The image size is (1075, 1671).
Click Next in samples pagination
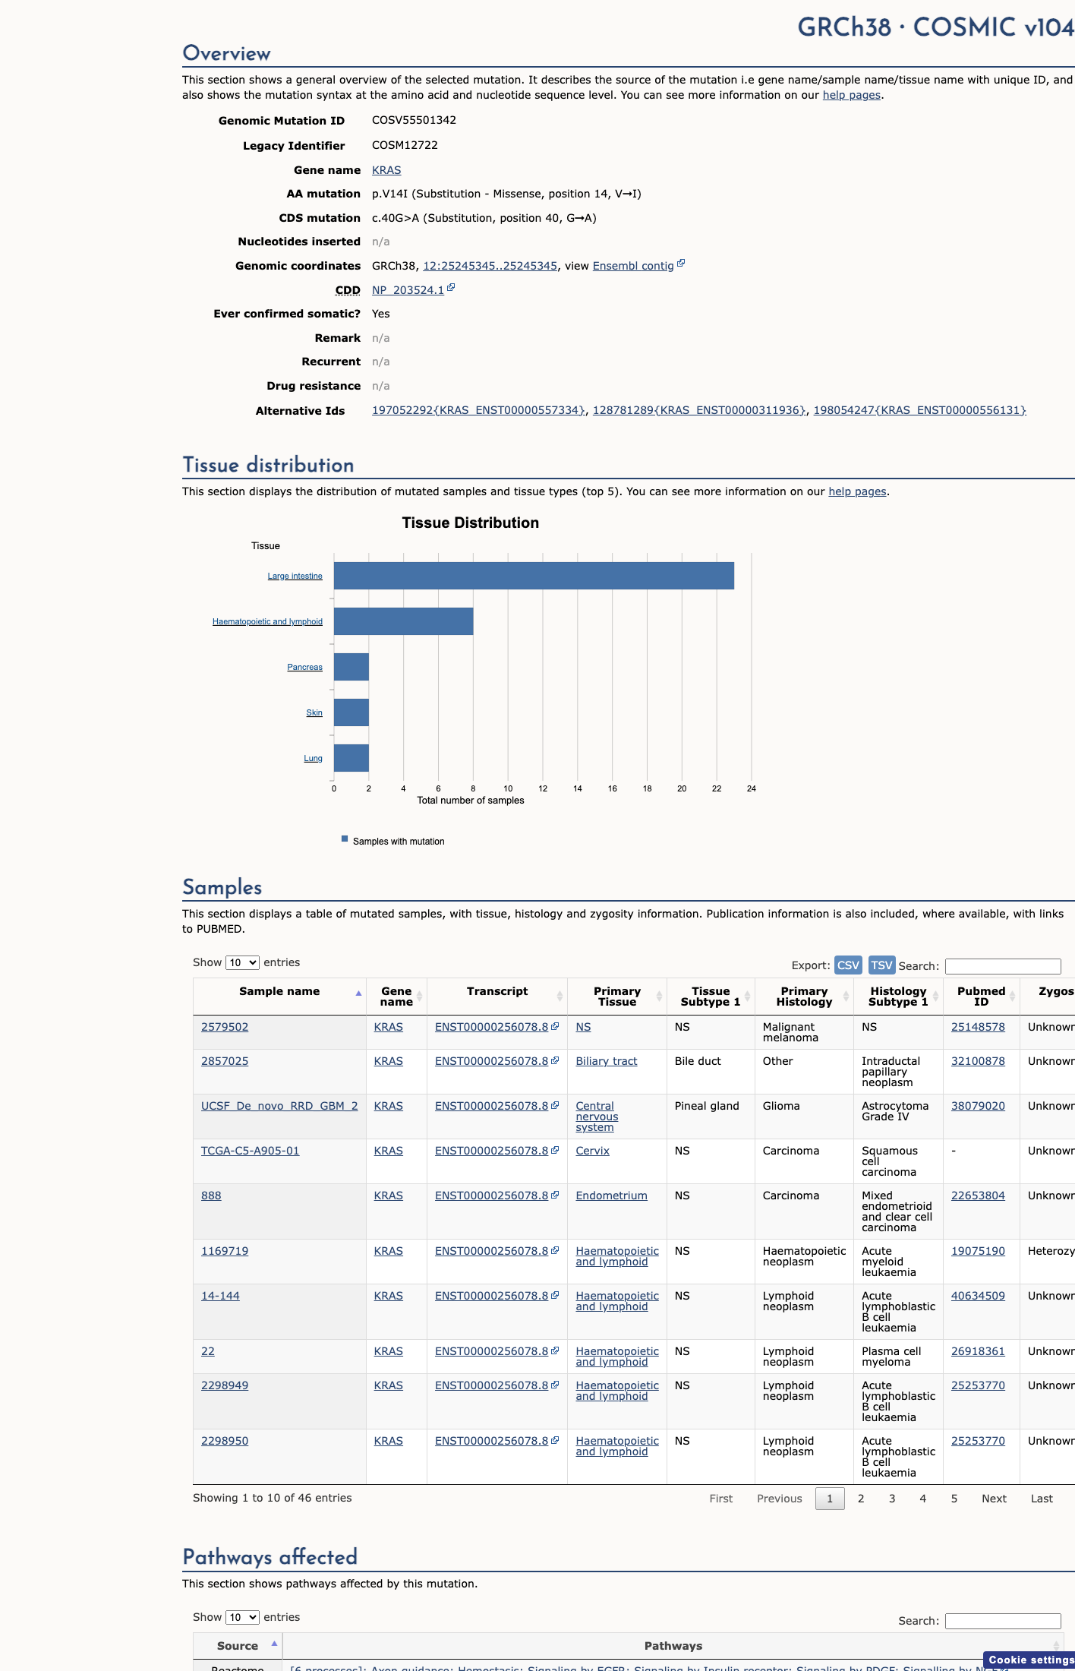(x=994, y=1499)
